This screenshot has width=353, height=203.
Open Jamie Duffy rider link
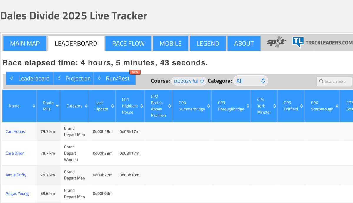(16, 175)
